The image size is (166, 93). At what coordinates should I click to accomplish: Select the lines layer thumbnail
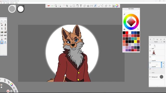coord(155,46)
